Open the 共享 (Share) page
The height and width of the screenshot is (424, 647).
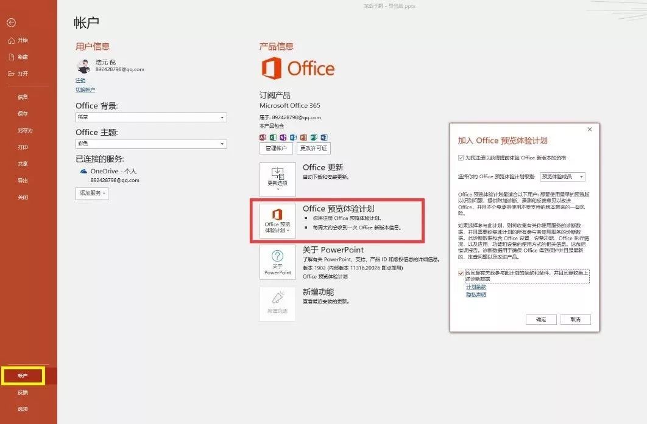tap(23, 164)
